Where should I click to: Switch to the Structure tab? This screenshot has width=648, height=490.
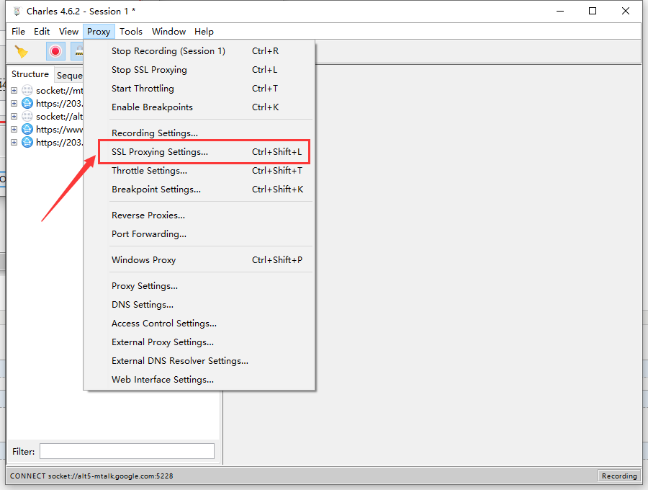tap(30, 74)
